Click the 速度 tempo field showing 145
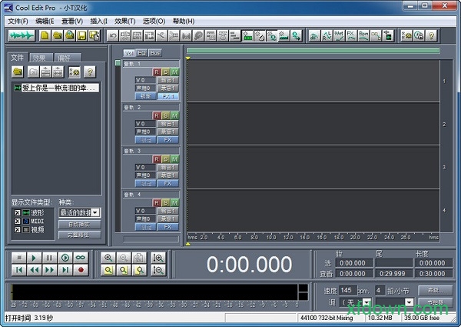The width and height of the screenshot is (461, 327). coord(348,291)
